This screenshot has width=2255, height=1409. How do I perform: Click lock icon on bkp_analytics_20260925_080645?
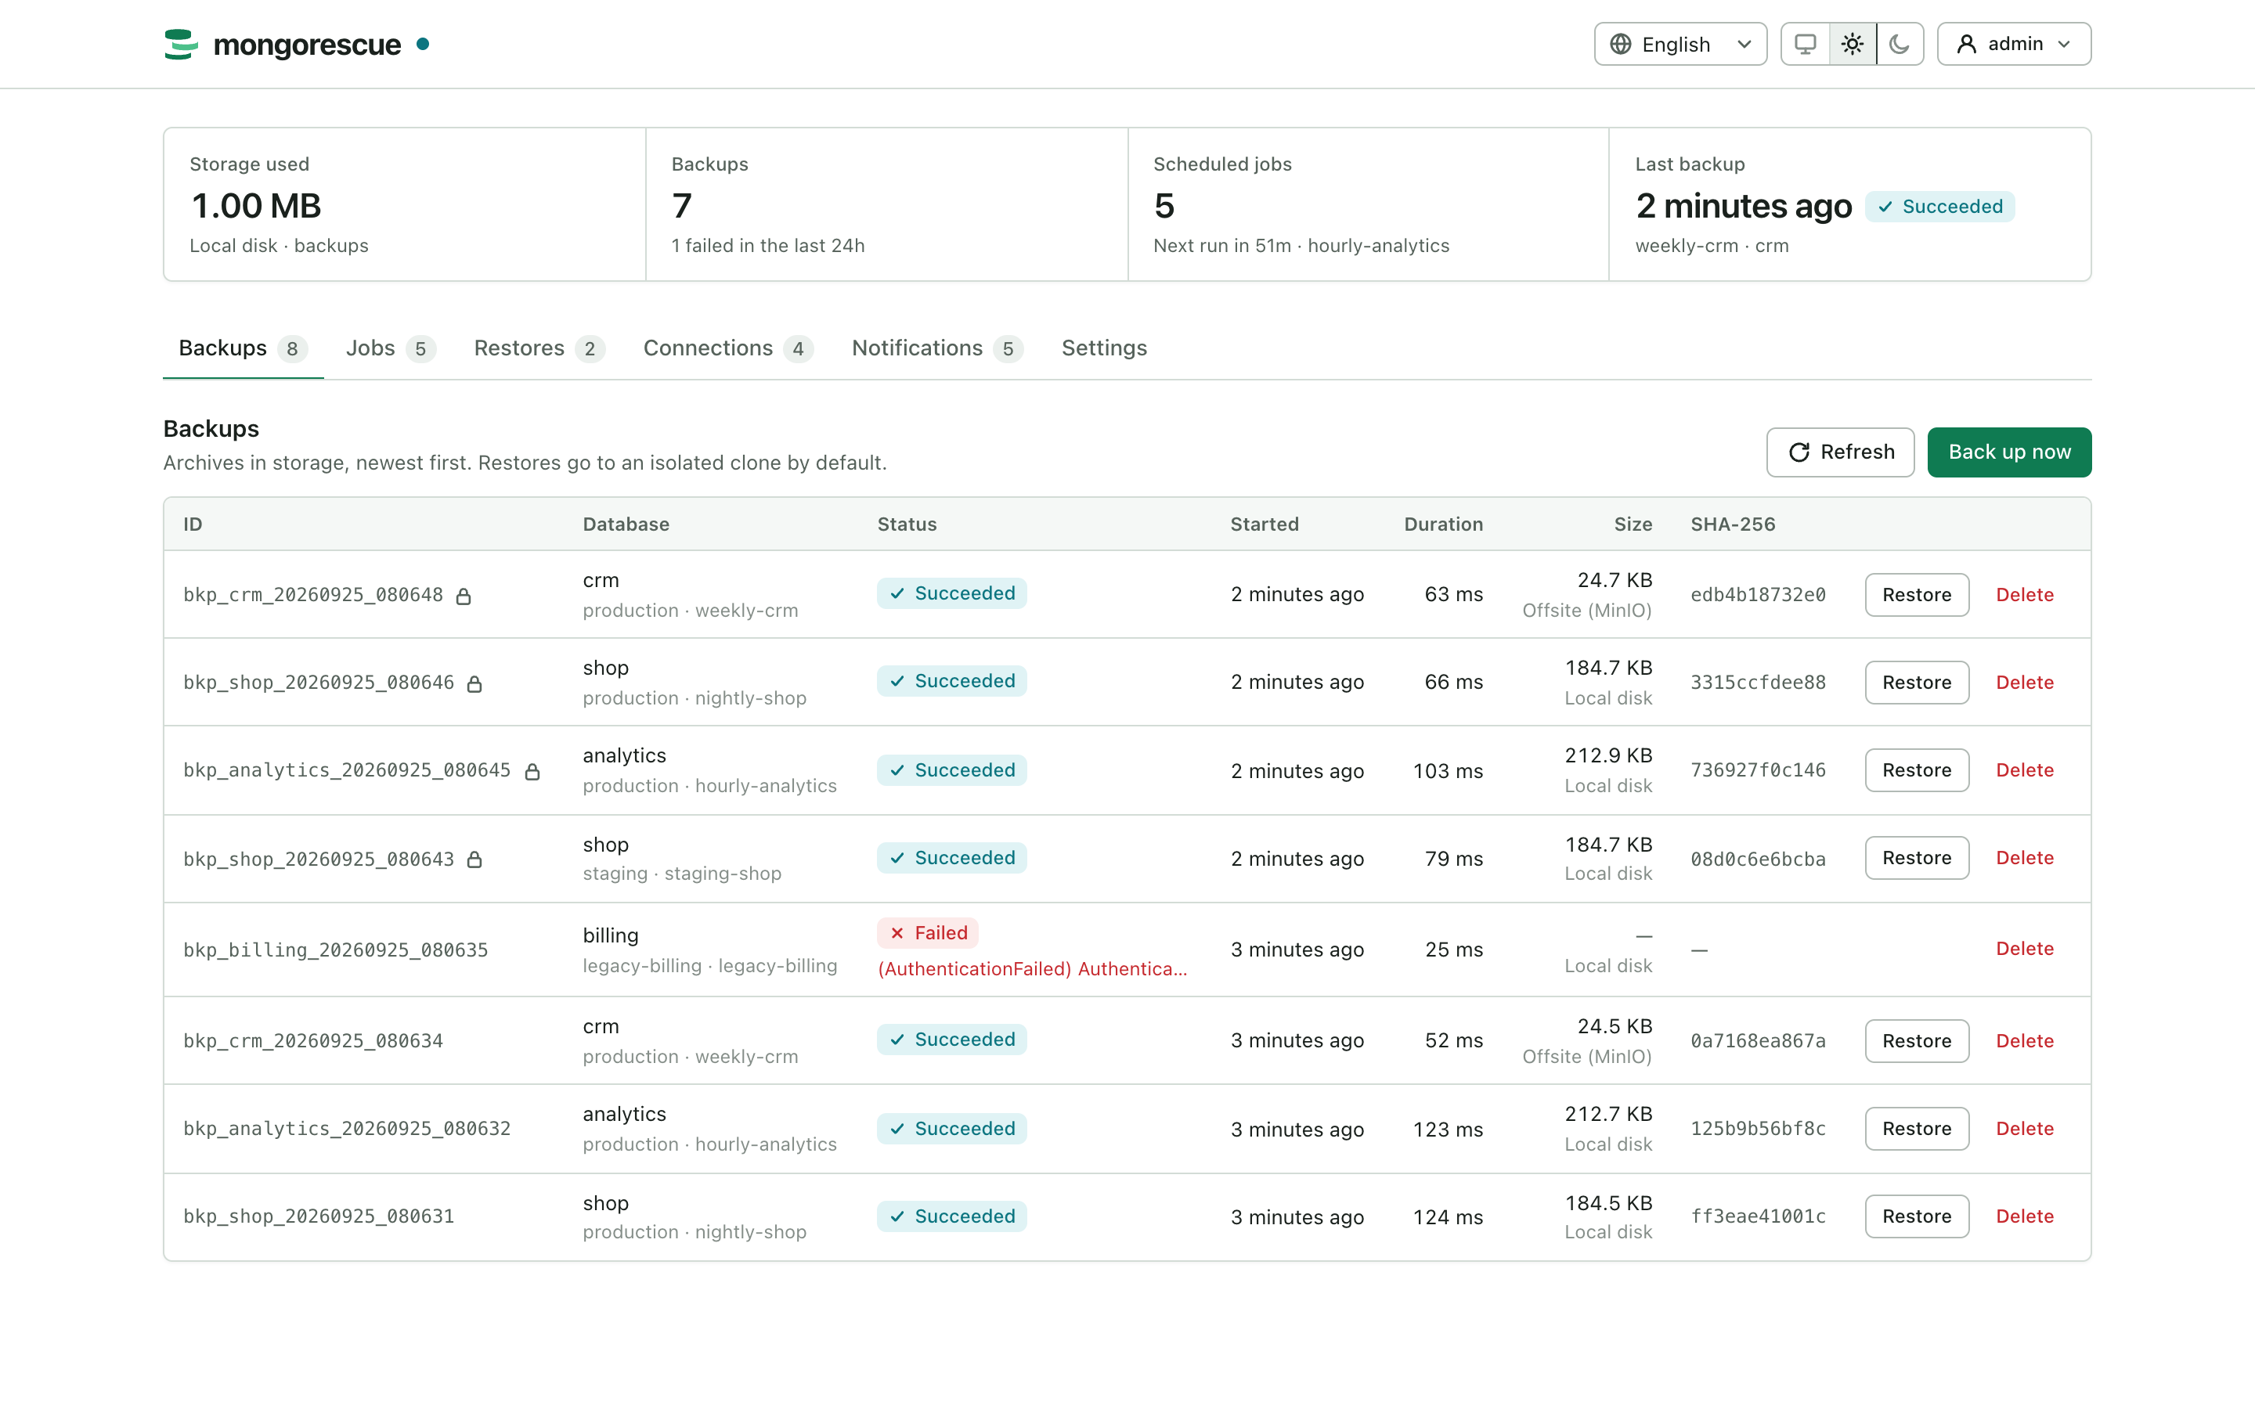point(532,772)
